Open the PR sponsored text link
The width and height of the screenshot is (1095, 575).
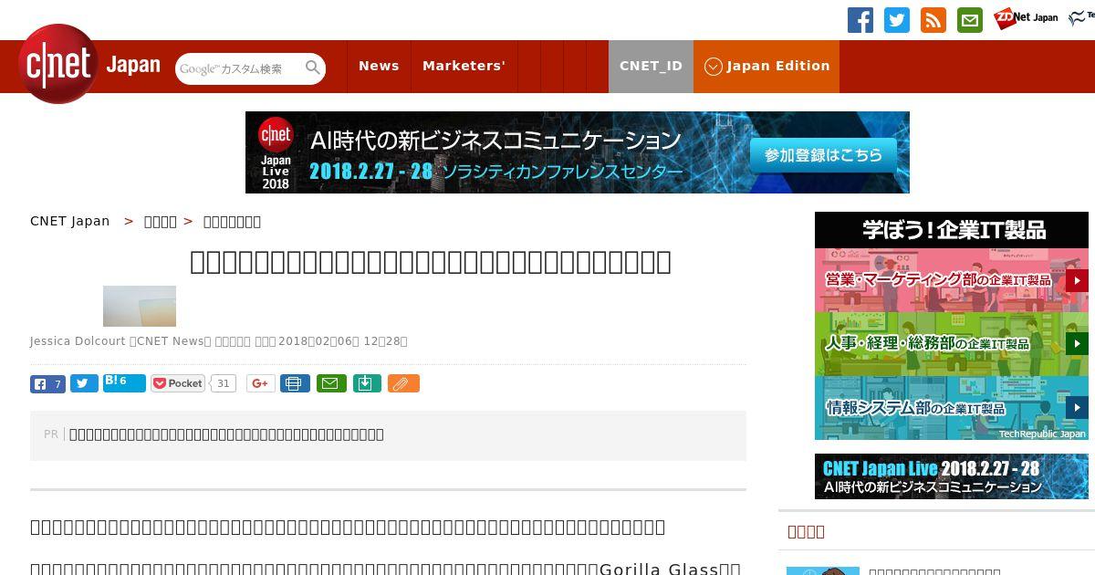tap(226, 434)
